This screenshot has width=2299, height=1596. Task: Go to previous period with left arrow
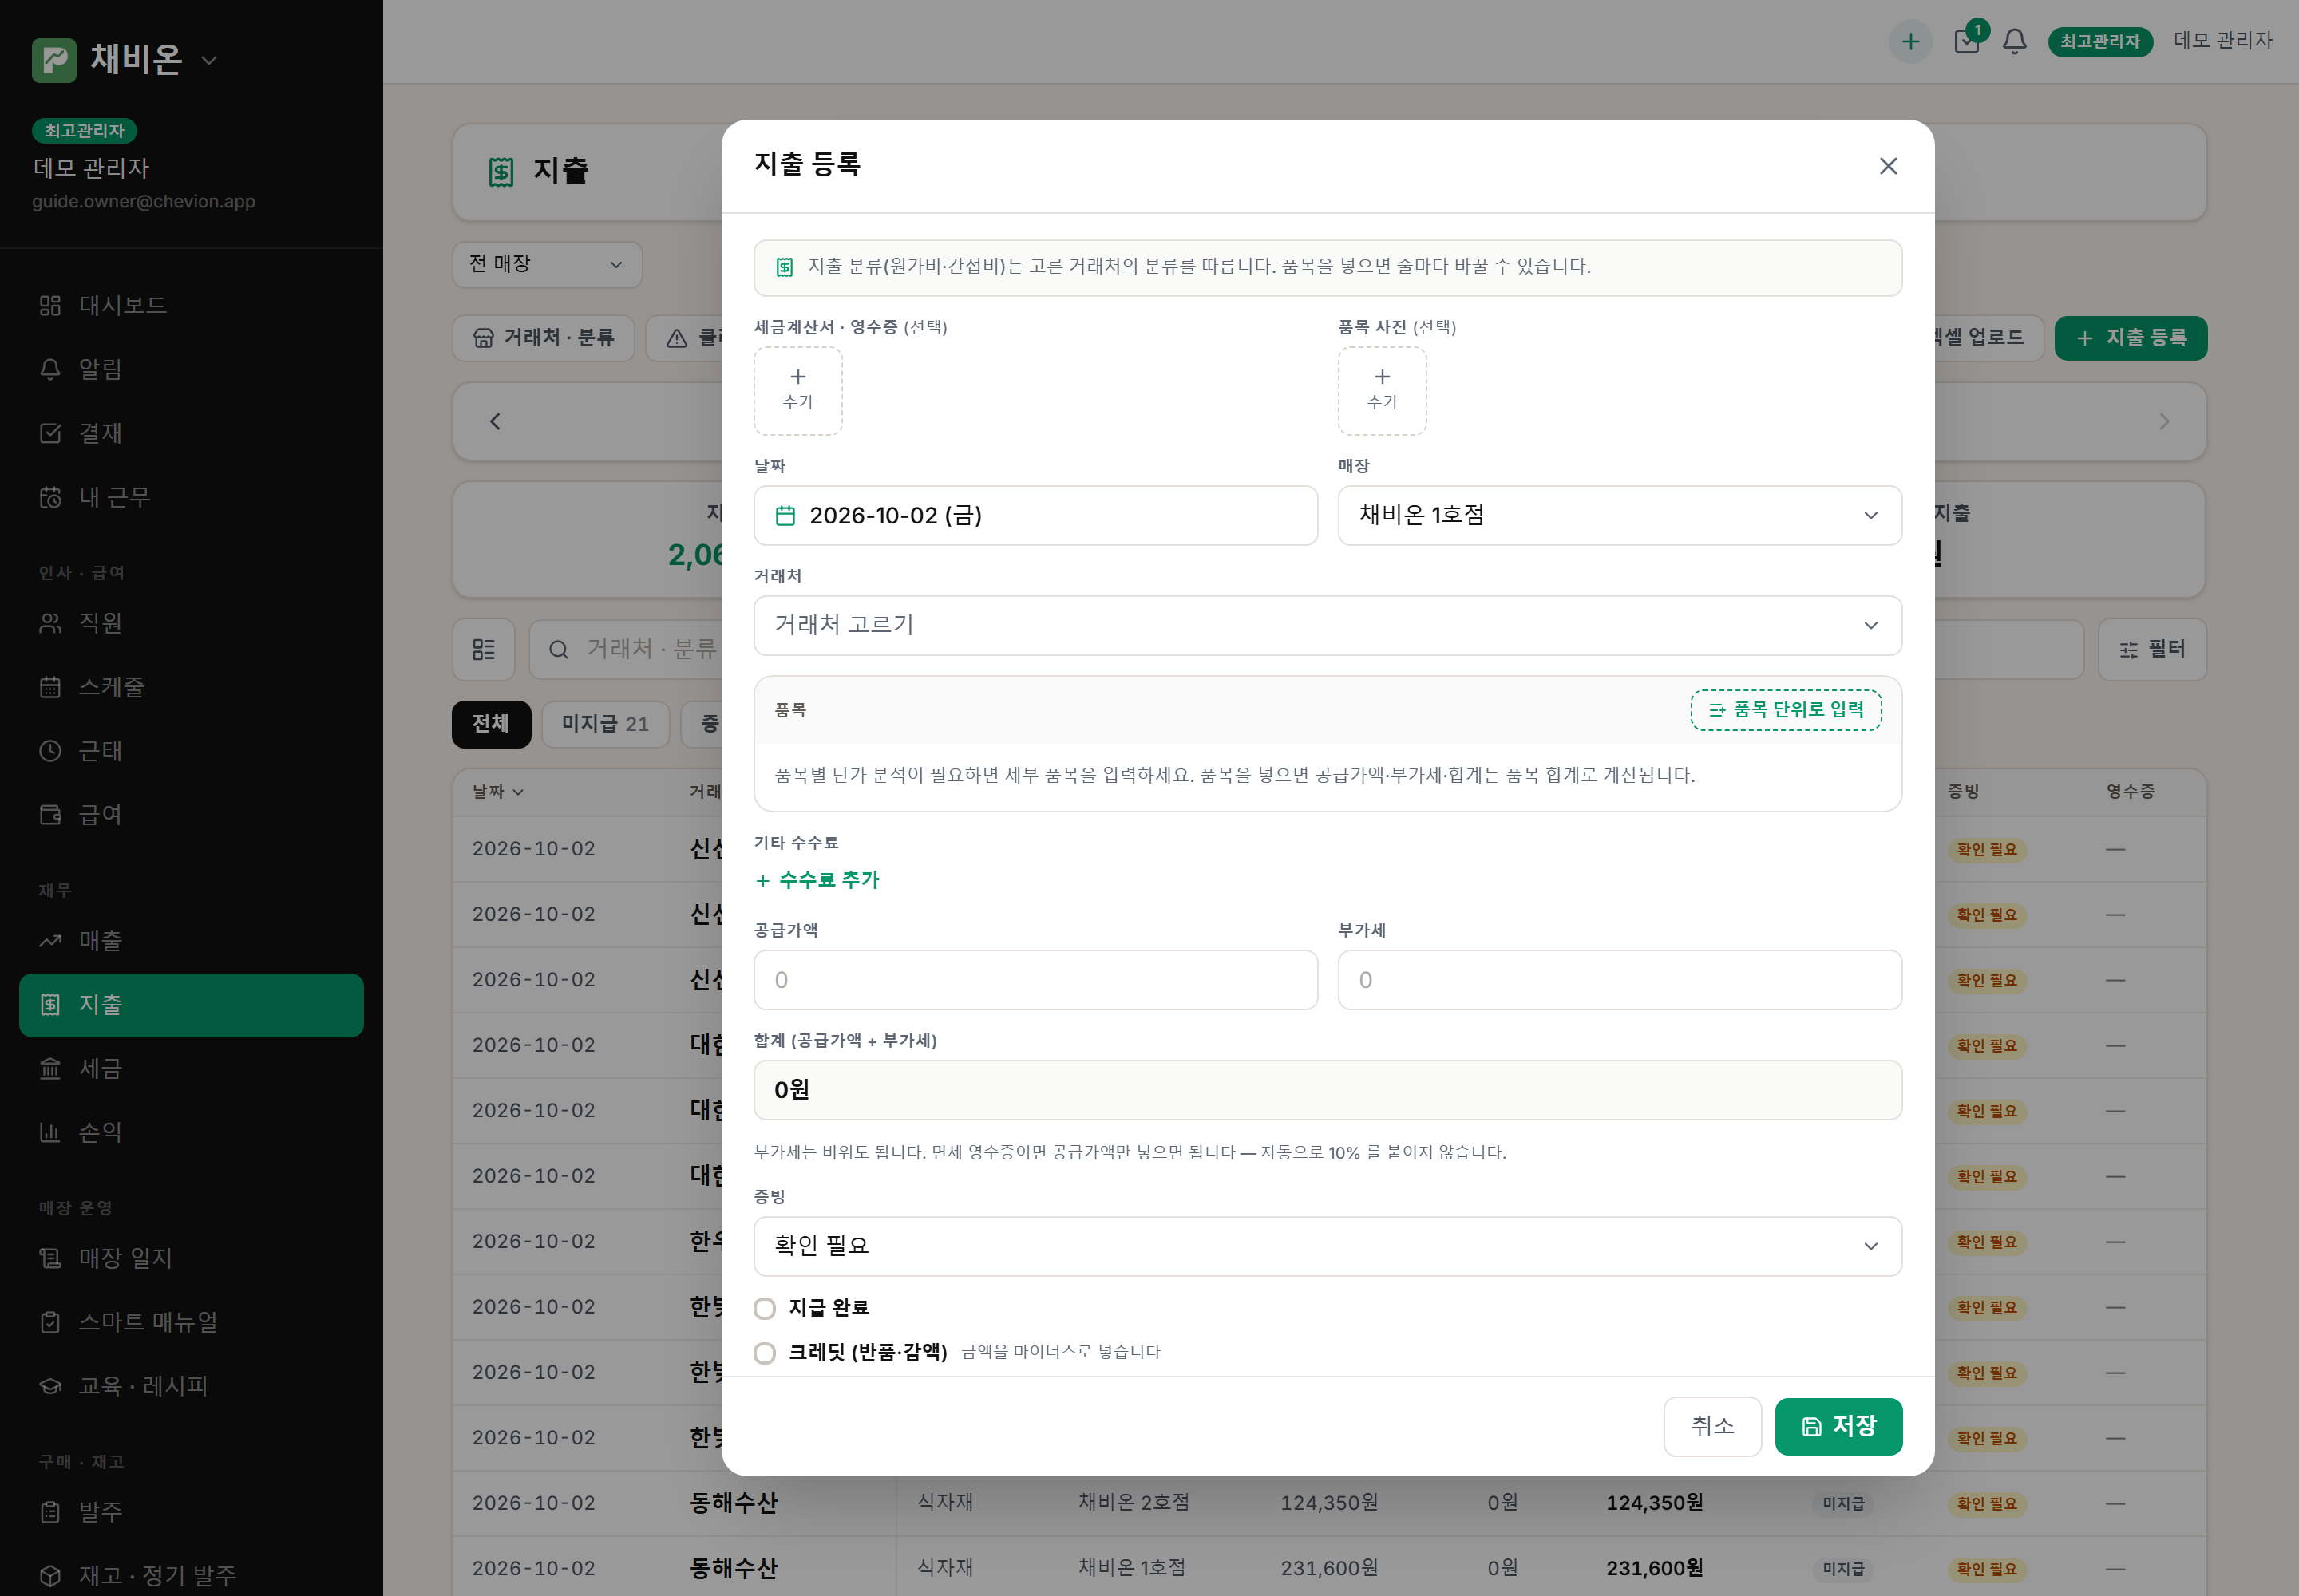495,421
